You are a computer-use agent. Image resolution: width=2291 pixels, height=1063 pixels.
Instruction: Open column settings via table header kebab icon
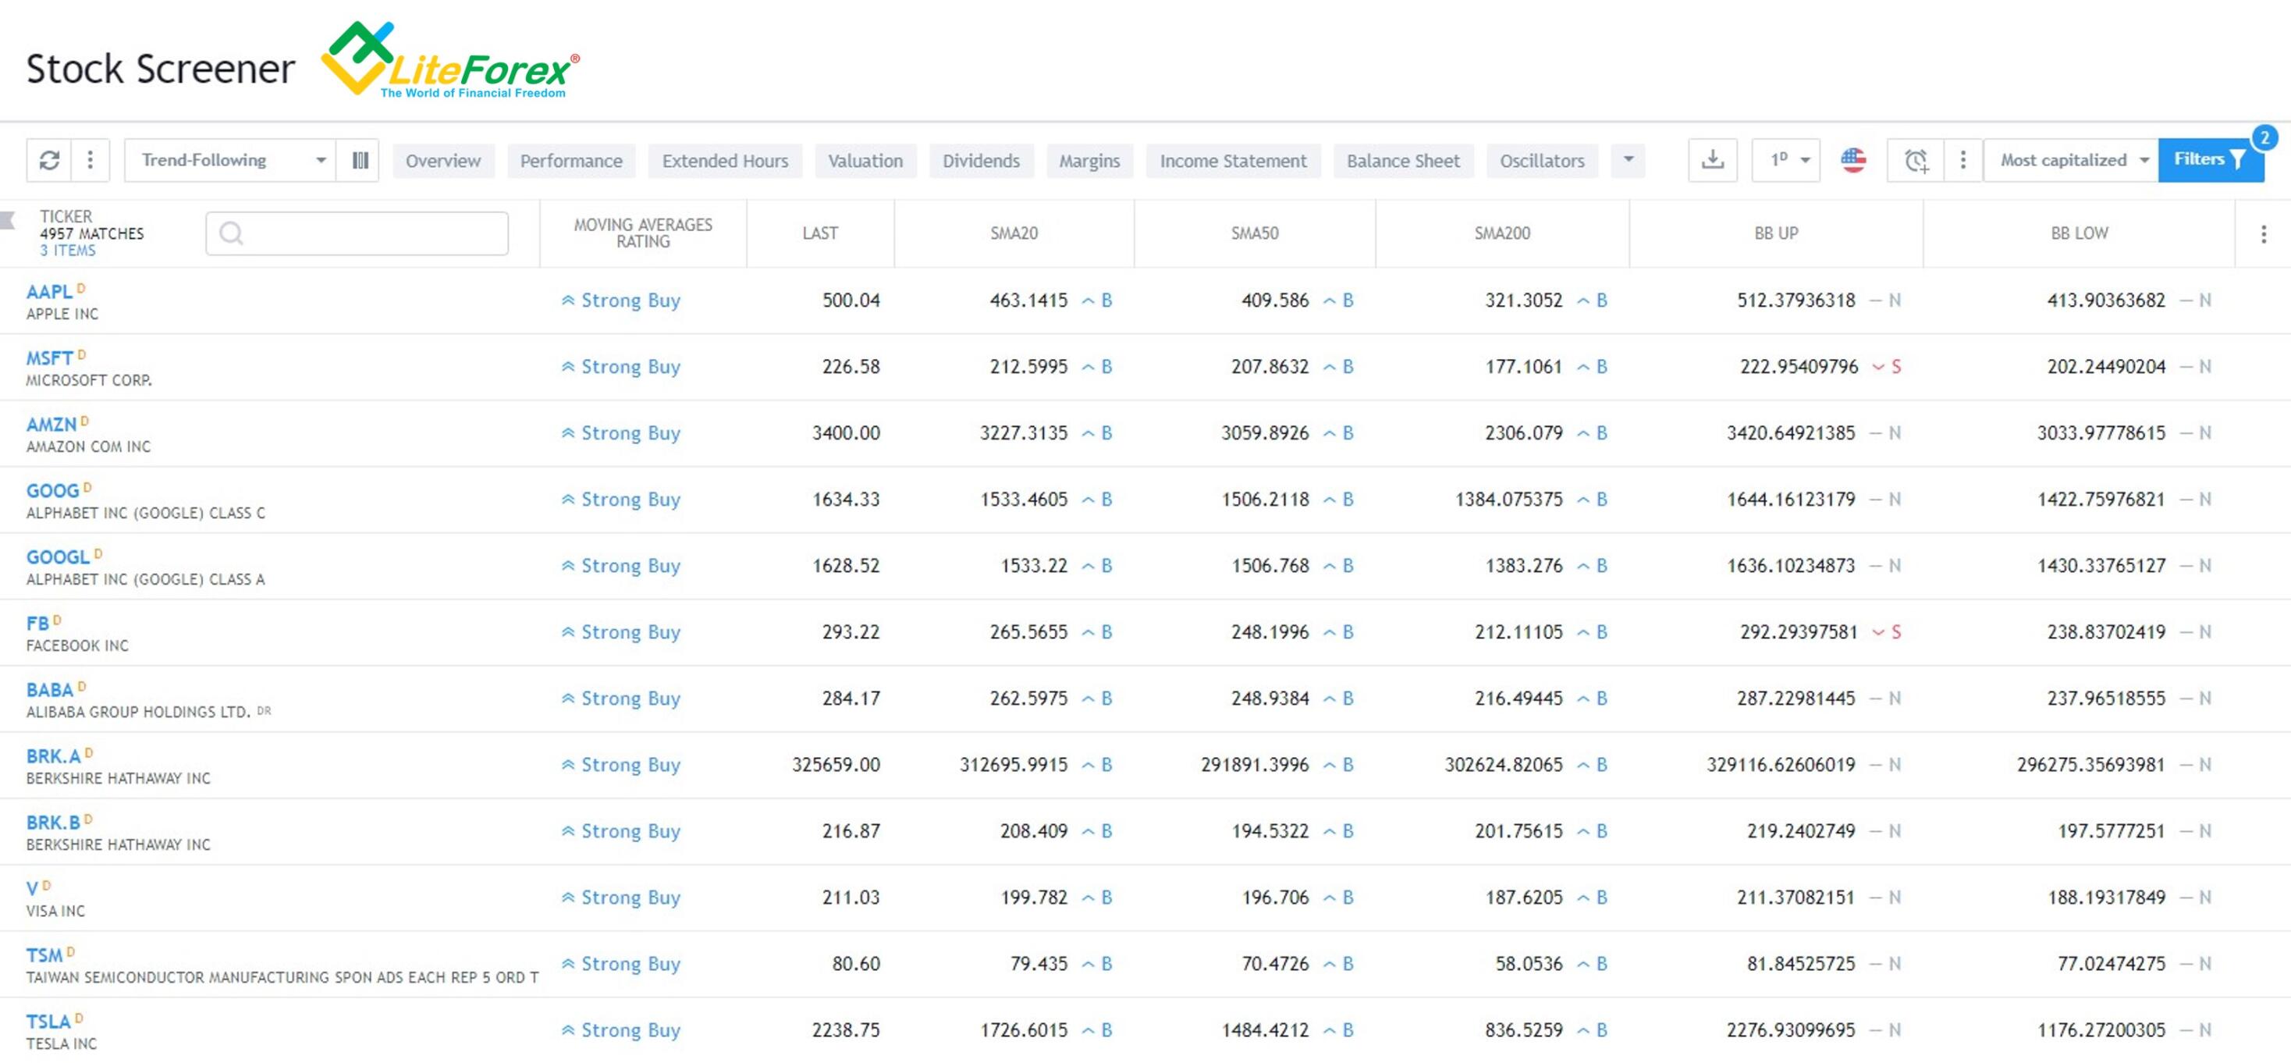pos(2265,233)
